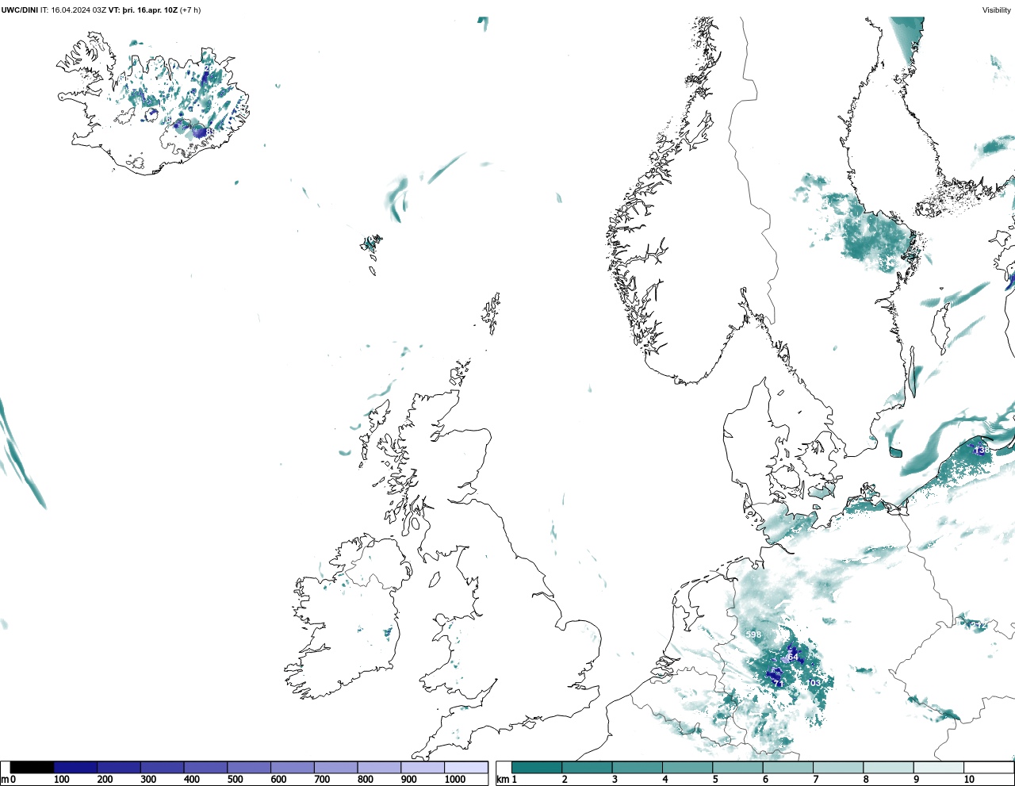
Task: Click the 'Visibility' title label
Action: tap(997, 10)
